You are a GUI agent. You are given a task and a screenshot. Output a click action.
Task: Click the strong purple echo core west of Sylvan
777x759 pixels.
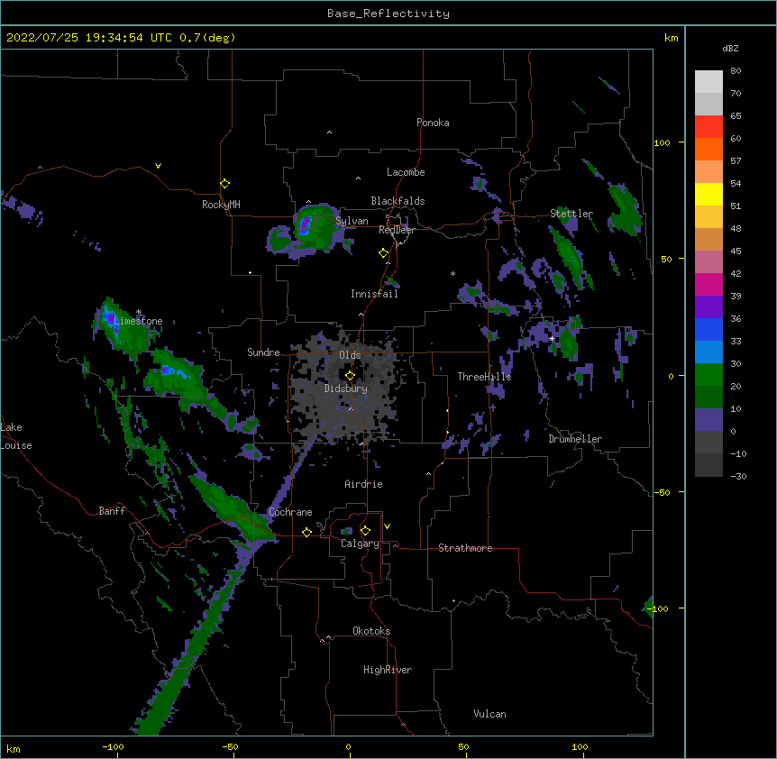click(305, 225)
